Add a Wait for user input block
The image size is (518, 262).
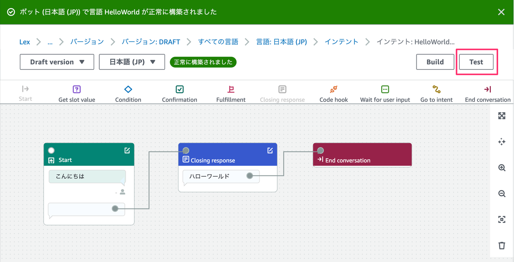[385, 92]
